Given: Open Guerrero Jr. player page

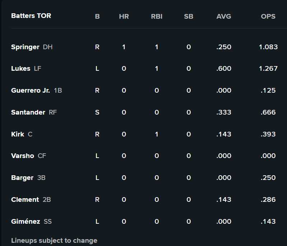Looking at the screenshot, I should (x=31, y=90).
